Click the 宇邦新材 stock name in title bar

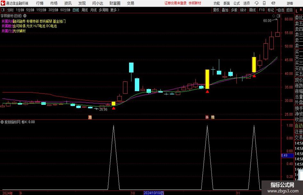pos(195,3)
